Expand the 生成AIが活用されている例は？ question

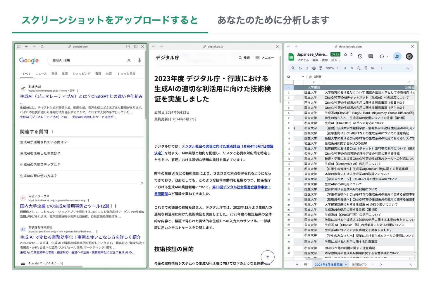[82, 142]
